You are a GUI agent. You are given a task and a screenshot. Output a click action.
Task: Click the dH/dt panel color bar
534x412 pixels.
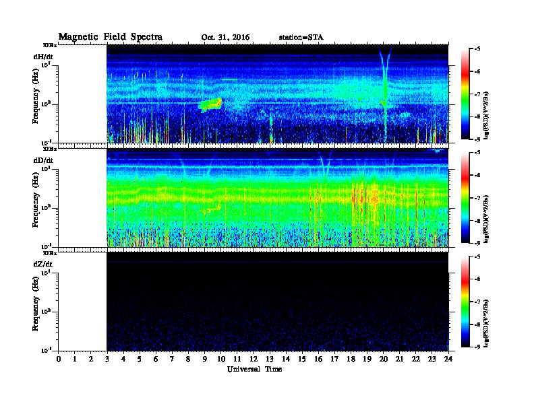point(465,94)
